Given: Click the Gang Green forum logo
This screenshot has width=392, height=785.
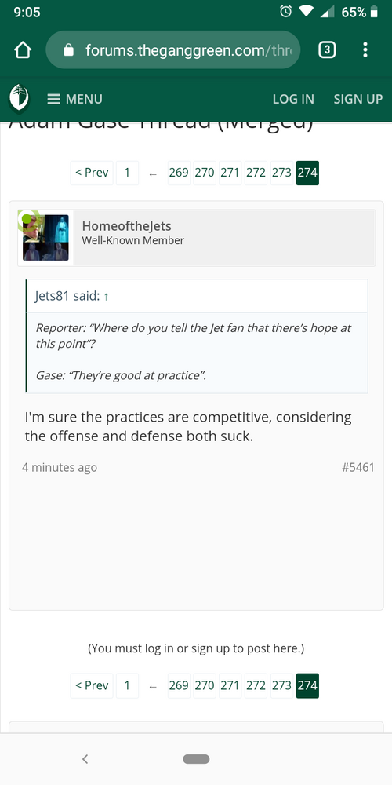Looking at the screenshot, I should click(x=19, y=97).
